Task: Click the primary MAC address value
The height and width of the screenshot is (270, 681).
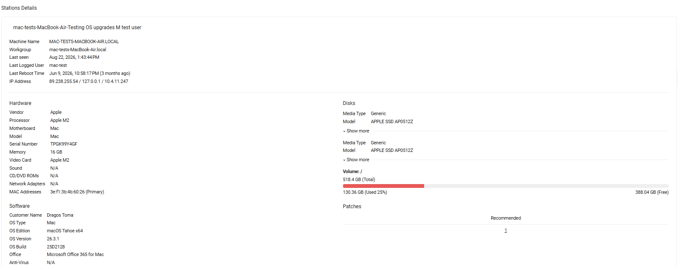Action: point(77,192)
